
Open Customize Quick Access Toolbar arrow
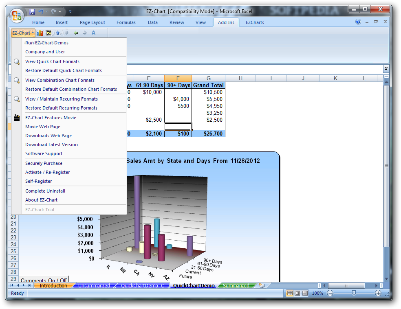pos(71,12)
